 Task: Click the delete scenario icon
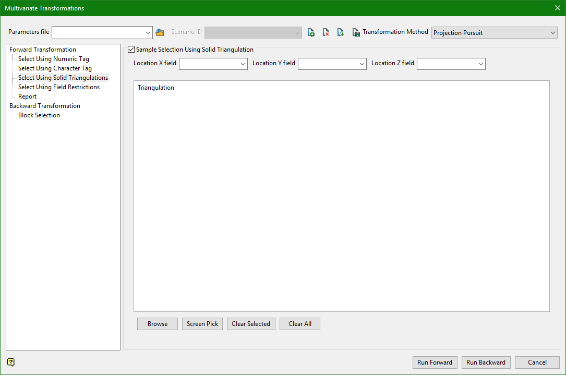326,32
